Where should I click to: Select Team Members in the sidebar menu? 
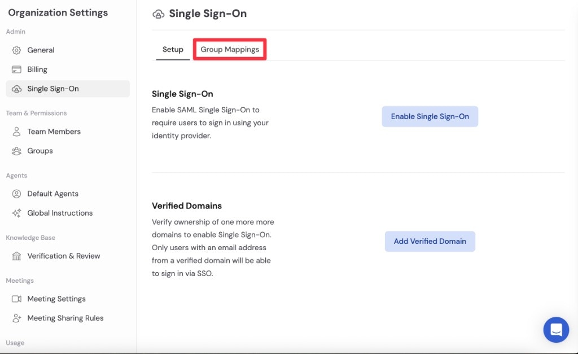[54, 131]
